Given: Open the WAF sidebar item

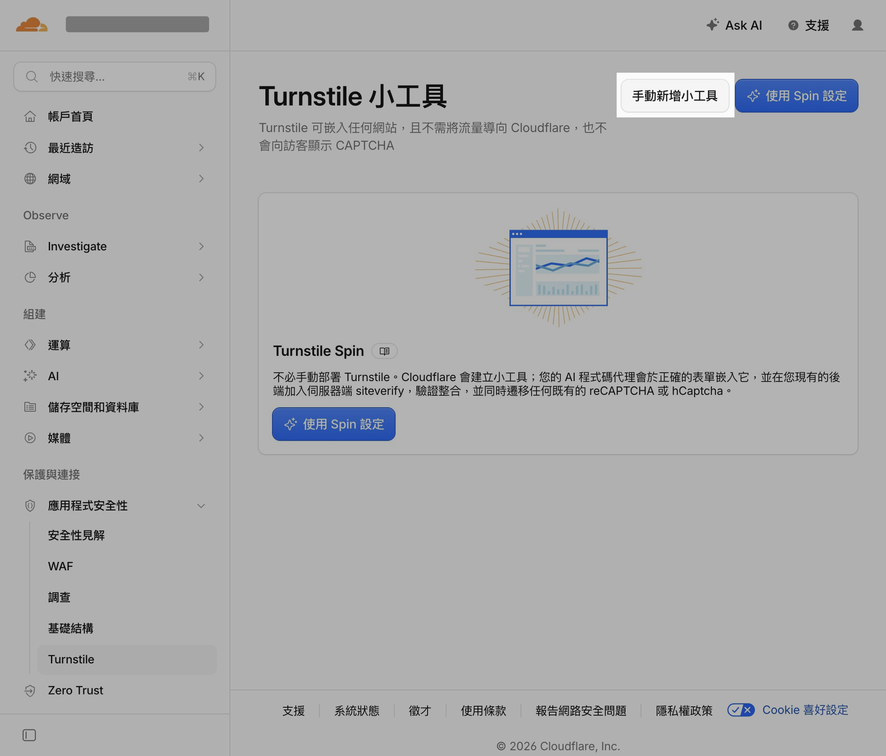Looking at the screenshot, I should [127, 566].
